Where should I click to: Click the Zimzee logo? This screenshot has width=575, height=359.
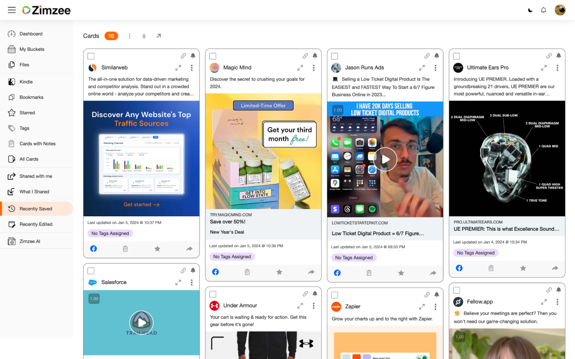click(47, 10)
